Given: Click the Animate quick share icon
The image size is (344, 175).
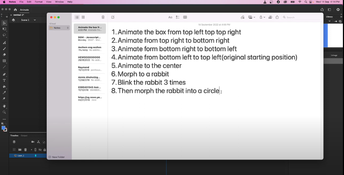Looking at the screenshot, I should 322,9.
